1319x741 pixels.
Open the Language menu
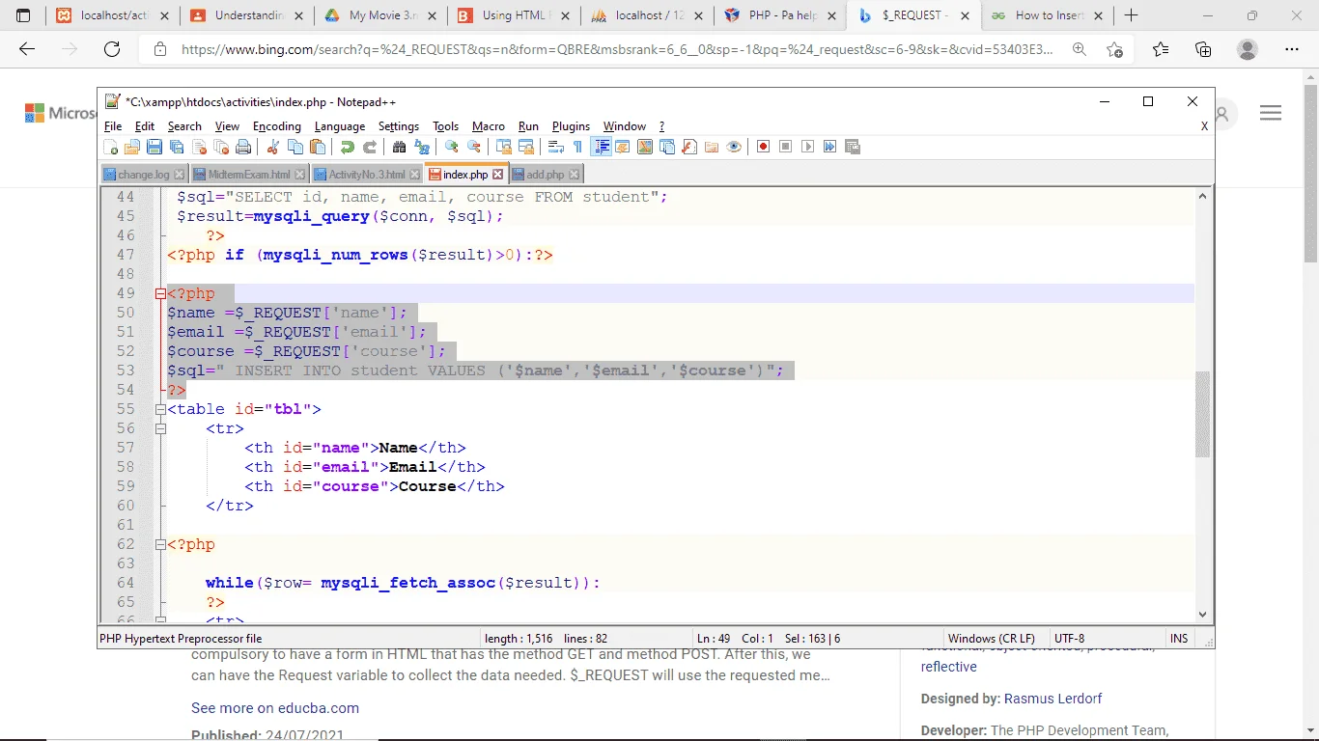tap(340, 126)
